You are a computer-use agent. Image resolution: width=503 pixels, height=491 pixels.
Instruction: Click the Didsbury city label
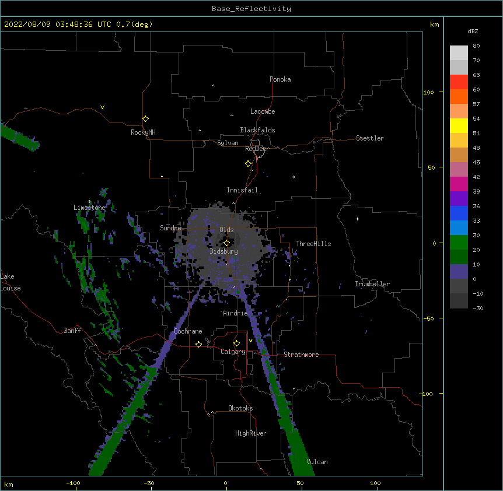224,251
